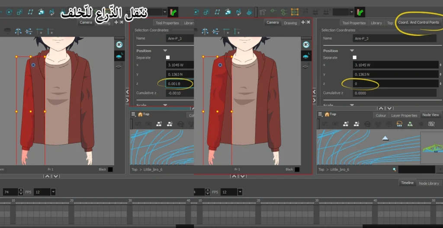Click the Node View navigator thumbnail

(431, 148)
